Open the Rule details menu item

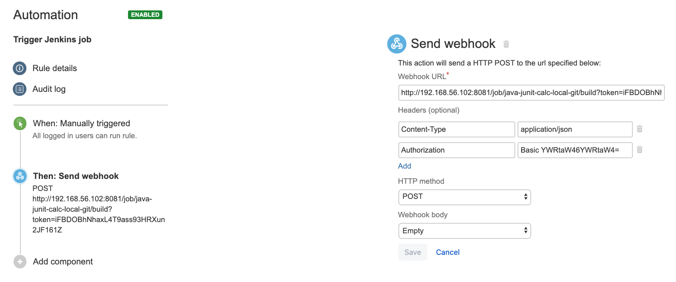pos(55,68)
